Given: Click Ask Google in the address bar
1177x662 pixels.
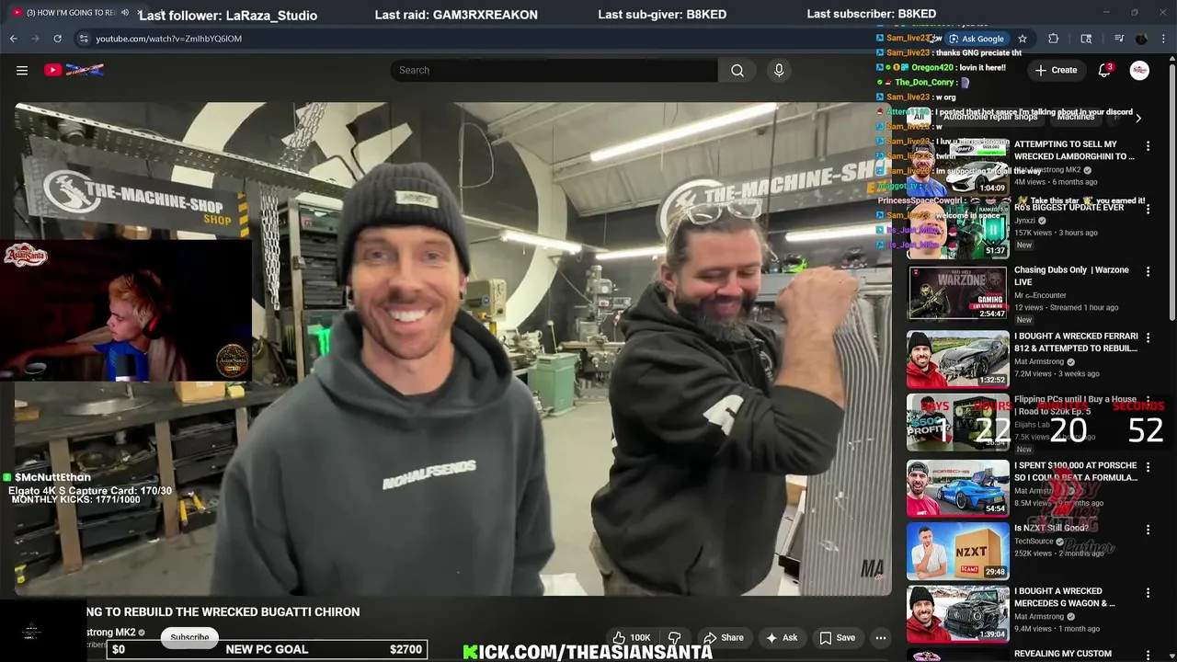Looking at the screenshot, I should [x=977, y=39].
